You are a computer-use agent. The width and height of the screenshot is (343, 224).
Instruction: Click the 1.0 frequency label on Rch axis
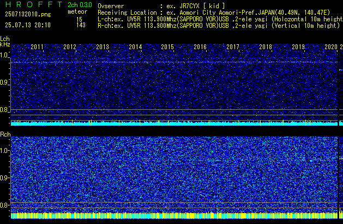[x=4, y=151]
